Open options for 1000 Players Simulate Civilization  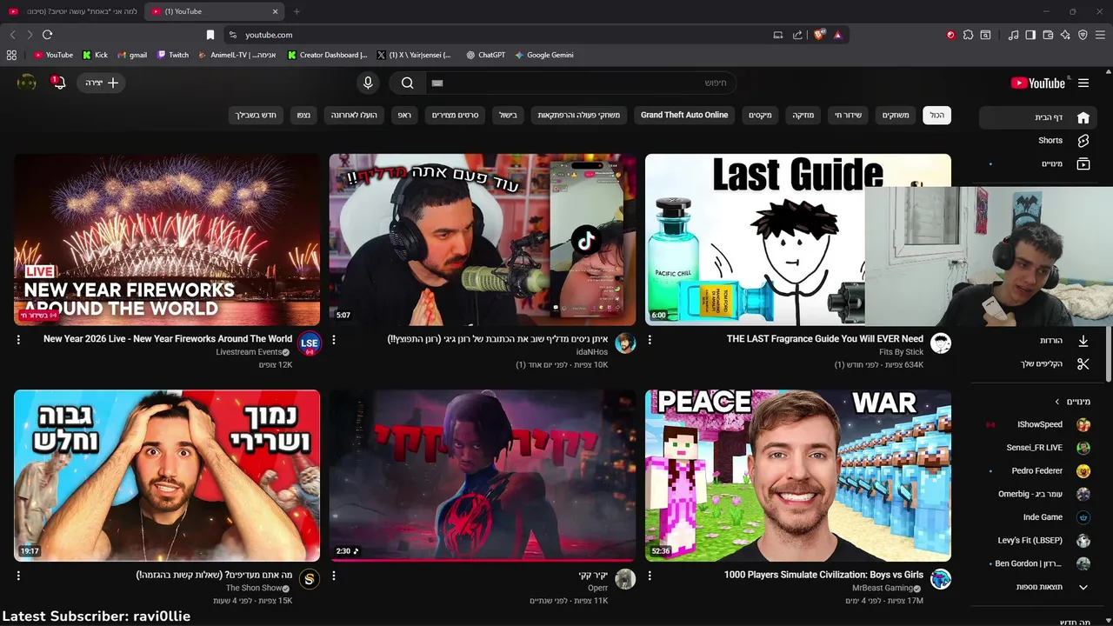pyautogui.click(x=650, y=576)
